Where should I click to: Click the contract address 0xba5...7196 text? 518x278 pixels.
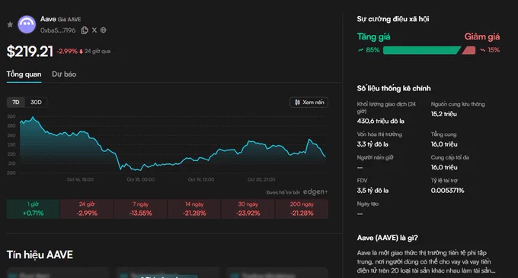(58, 30)
